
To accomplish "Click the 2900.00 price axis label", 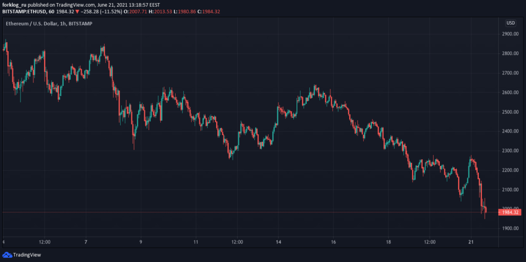I will pyautogui.click(x=510, y=34).
